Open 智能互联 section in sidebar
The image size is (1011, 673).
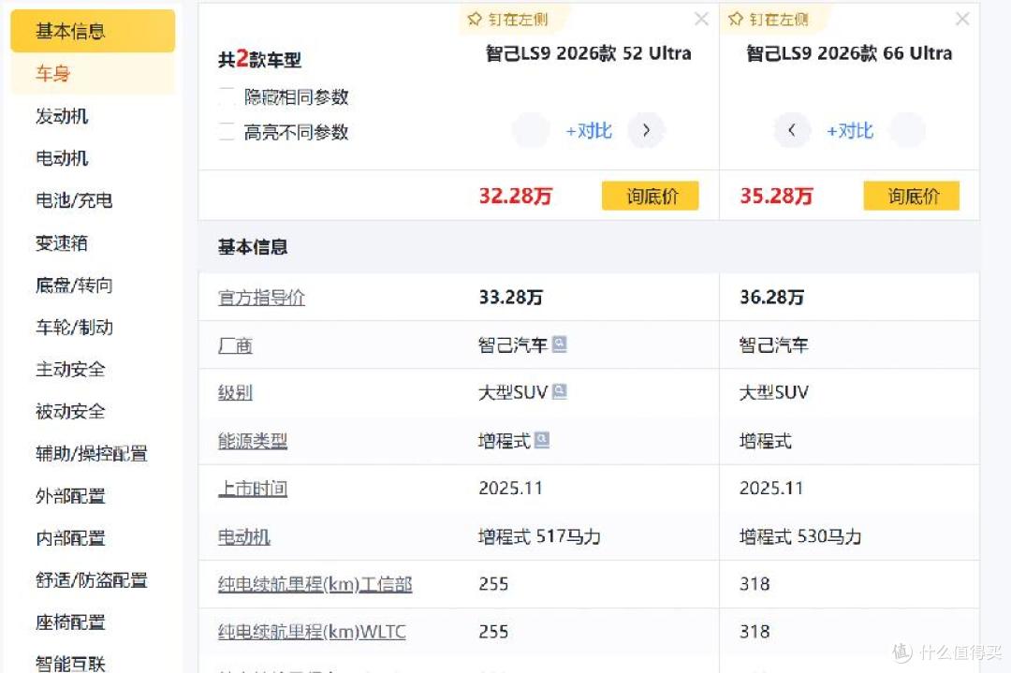[70, 664]
